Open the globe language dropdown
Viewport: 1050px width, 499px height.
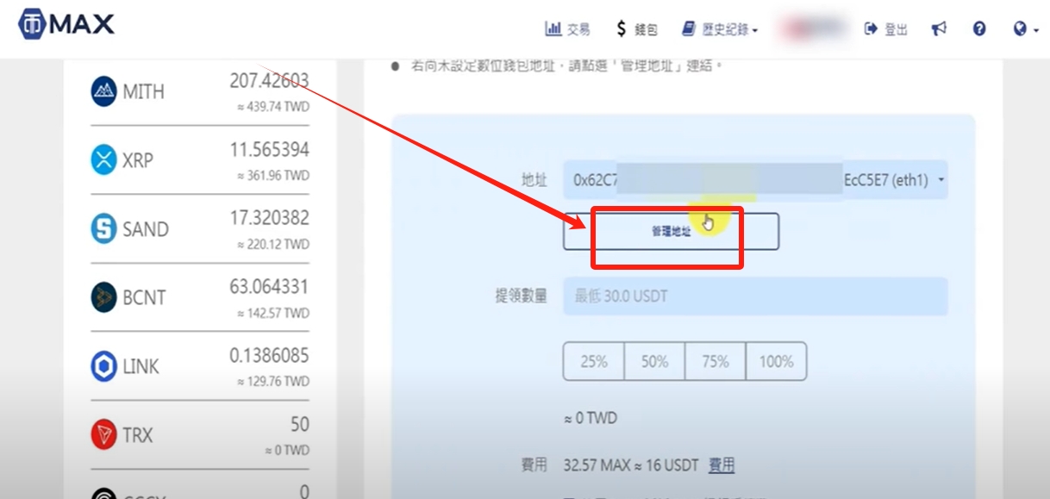pyautogui.click(x=1025, y=29)
